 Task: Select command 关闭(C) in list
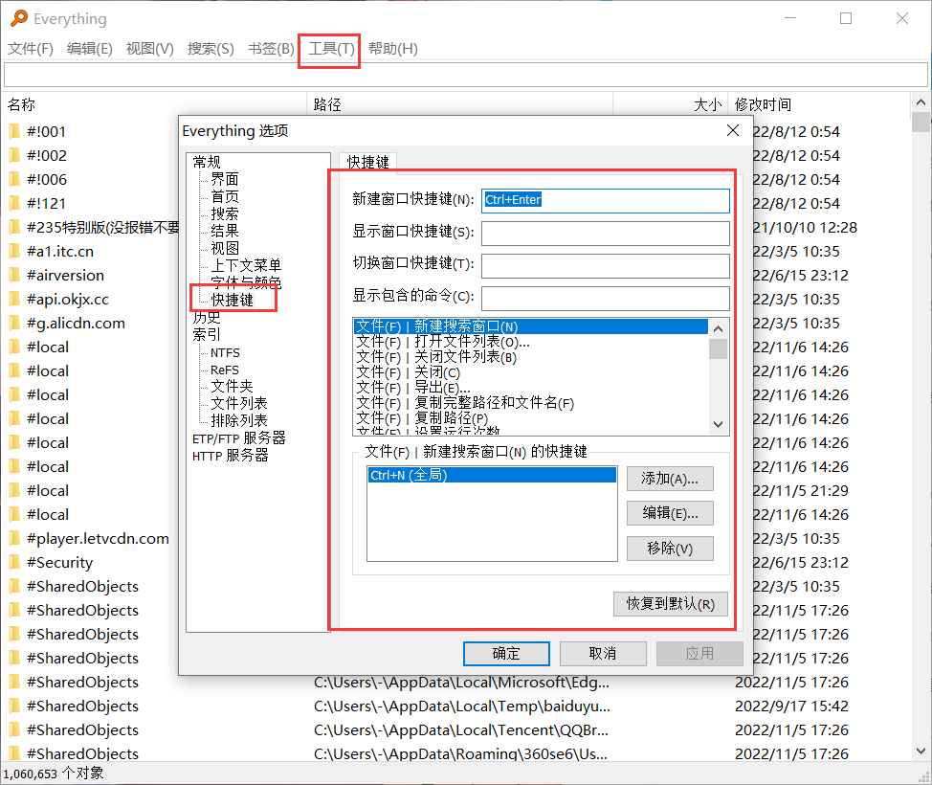pos(530,373)
